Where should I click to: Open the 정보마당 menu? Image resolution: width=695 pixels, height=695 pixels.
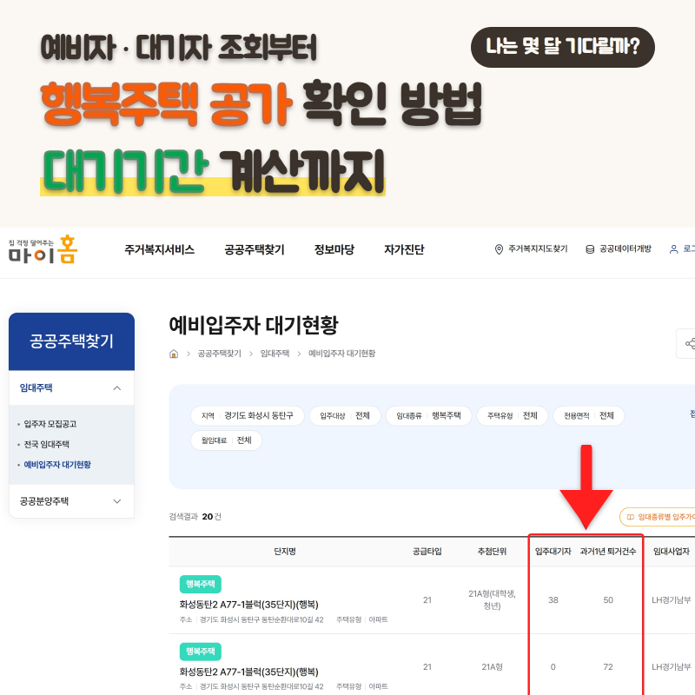(x=334, y=249)
